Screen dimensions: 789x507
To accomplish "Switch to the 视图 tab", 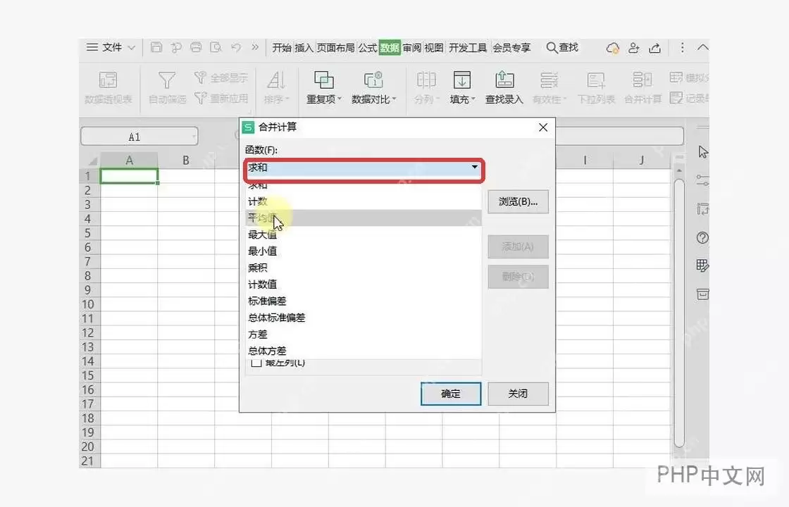I will pyautogui.click(x=434, y=48).
